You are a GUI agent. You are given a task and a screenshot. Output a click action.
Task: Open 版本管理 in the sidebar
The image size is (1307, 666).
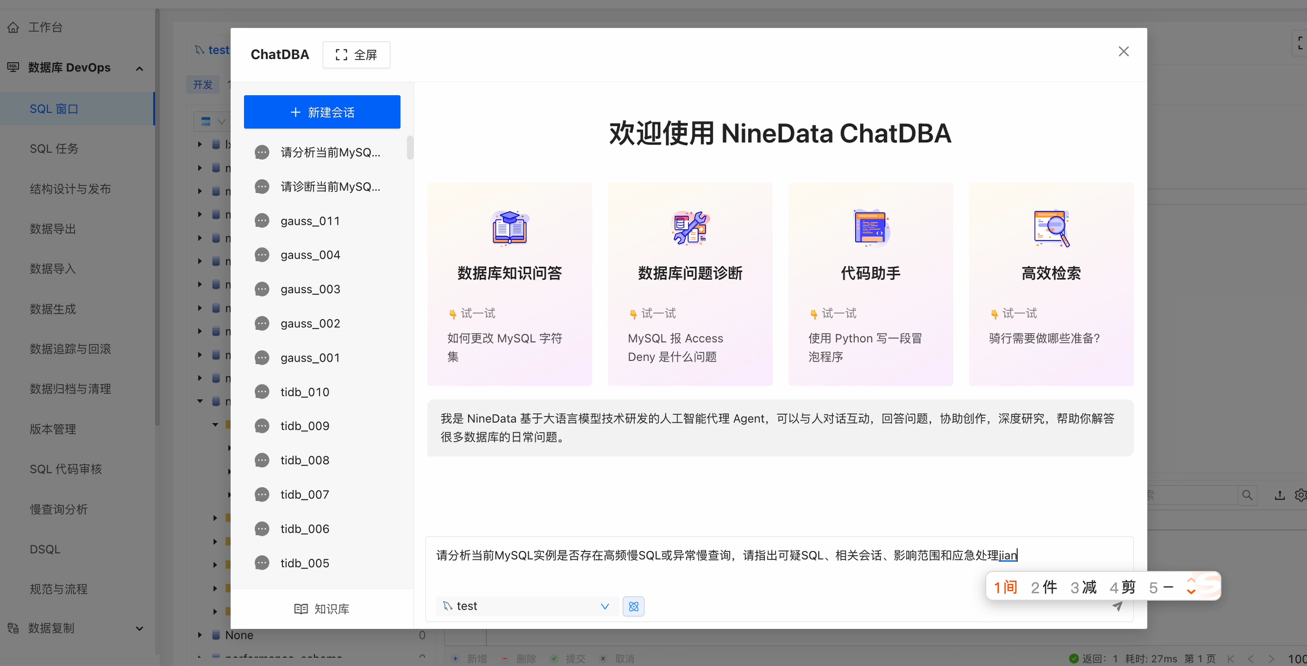[x=53, y=429]
